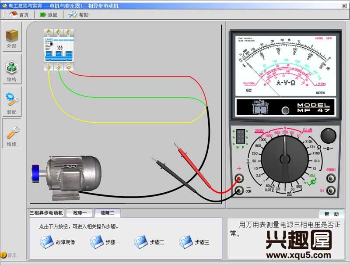Open the 首页 home toolbar button
The width and height of the screenshot is (350, 265).
19,15
